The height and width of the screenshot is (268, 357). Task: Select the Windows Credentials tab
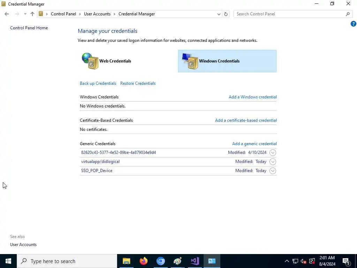coord(227,61)
